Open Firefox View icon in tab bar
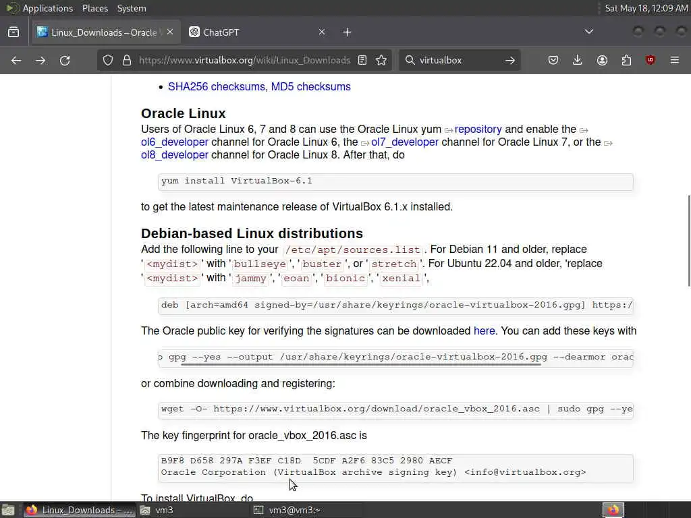691x518 pixels. [13, 32]
